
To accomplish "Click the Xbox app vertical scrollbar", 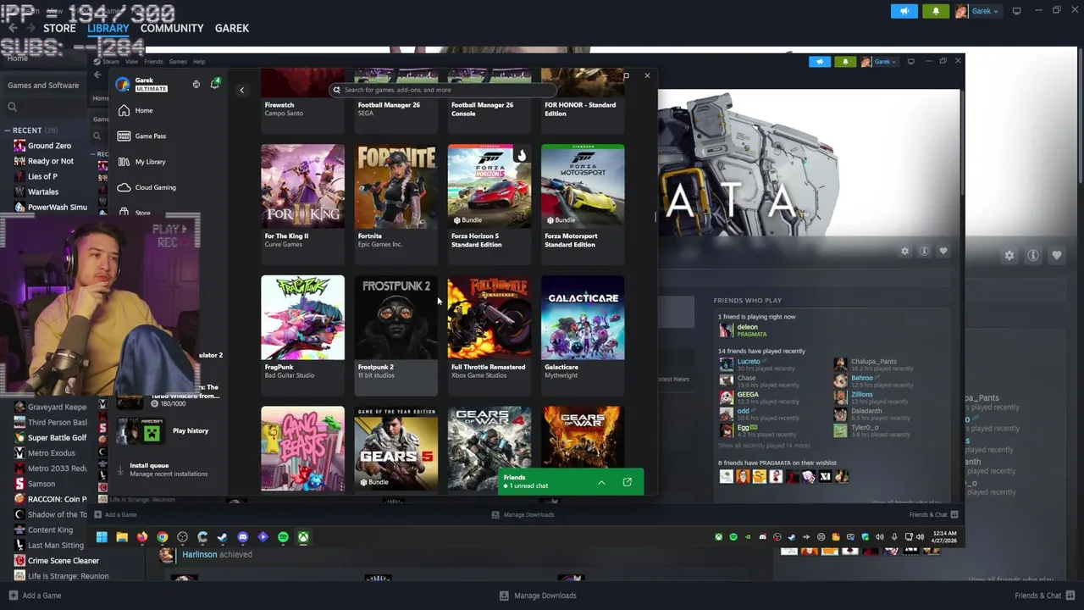I will coord(655,217).
